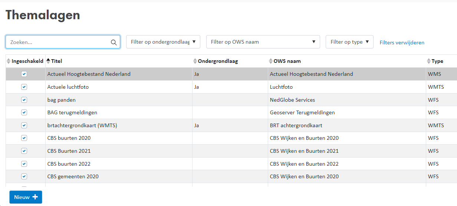Click Geoserver Terugmeldingen cell
This screenshot has width=457, height=206.
tap(347, 112)
